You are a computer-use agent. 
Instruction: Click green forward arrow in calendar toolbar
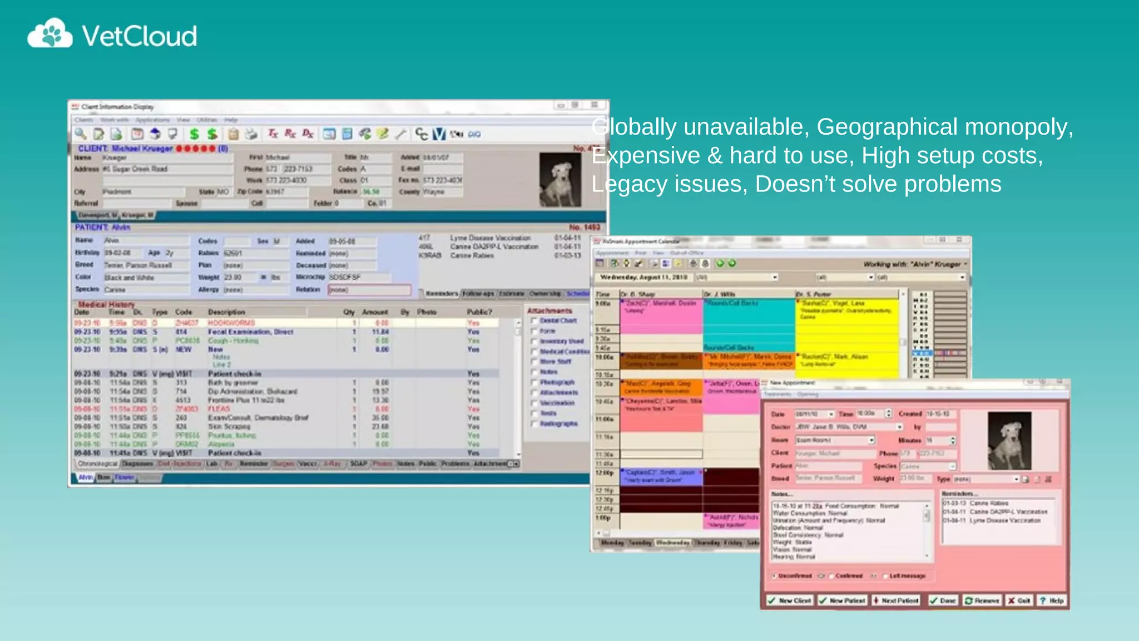point(732,264)
